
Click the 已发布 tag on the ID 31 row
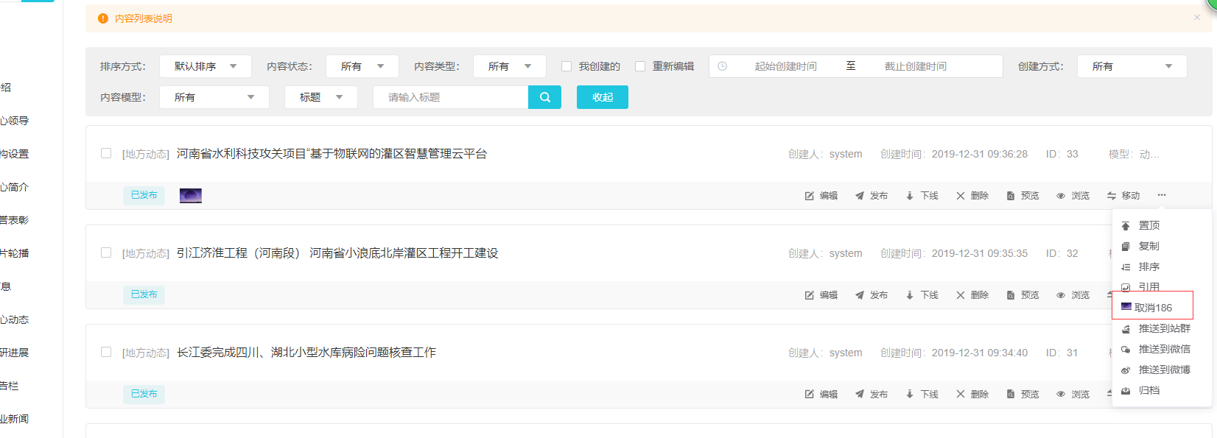[x=144, y=394]
